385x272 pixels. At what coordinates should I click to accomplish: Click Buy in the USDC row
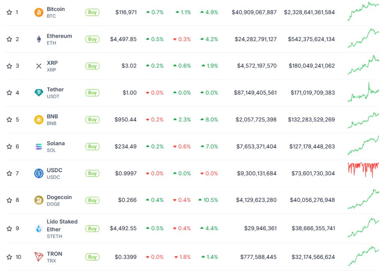coord(92,173)
